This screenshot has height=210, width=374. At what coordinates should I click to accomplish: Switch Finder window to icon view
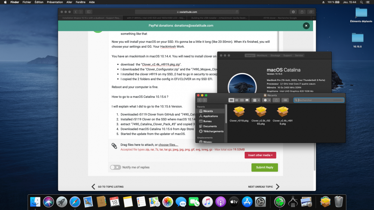(x=231, y=100)
